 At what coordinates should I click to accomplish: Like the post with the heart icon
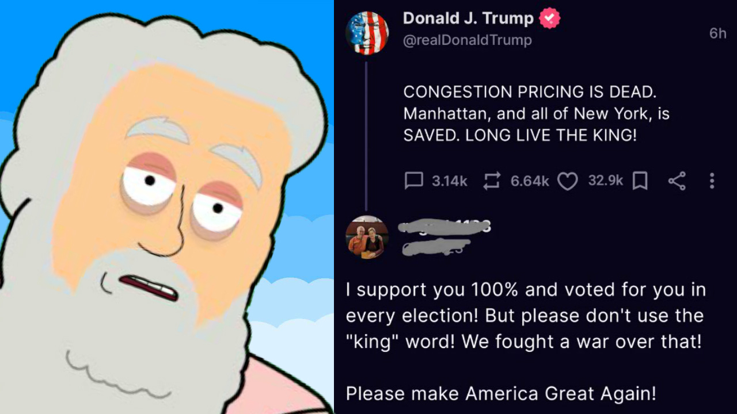tap(568, 182)
